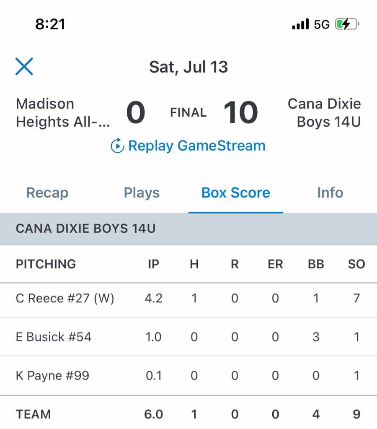
Task: Select pitcher K Payne #99 row
Action: point(53,376)
